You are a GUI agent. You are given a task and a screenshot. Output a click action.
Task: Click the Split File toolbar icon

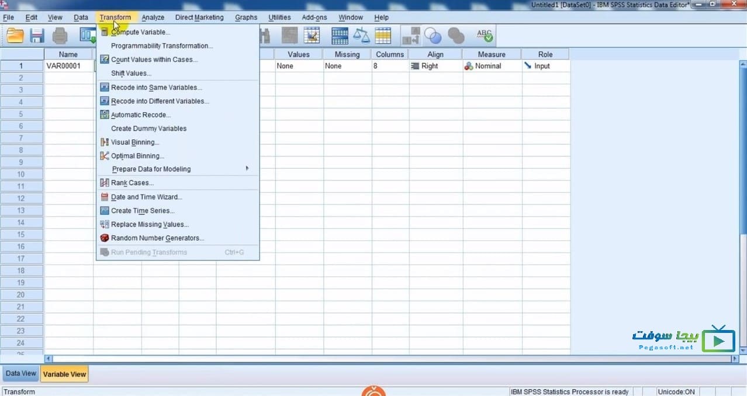point(340,36)
